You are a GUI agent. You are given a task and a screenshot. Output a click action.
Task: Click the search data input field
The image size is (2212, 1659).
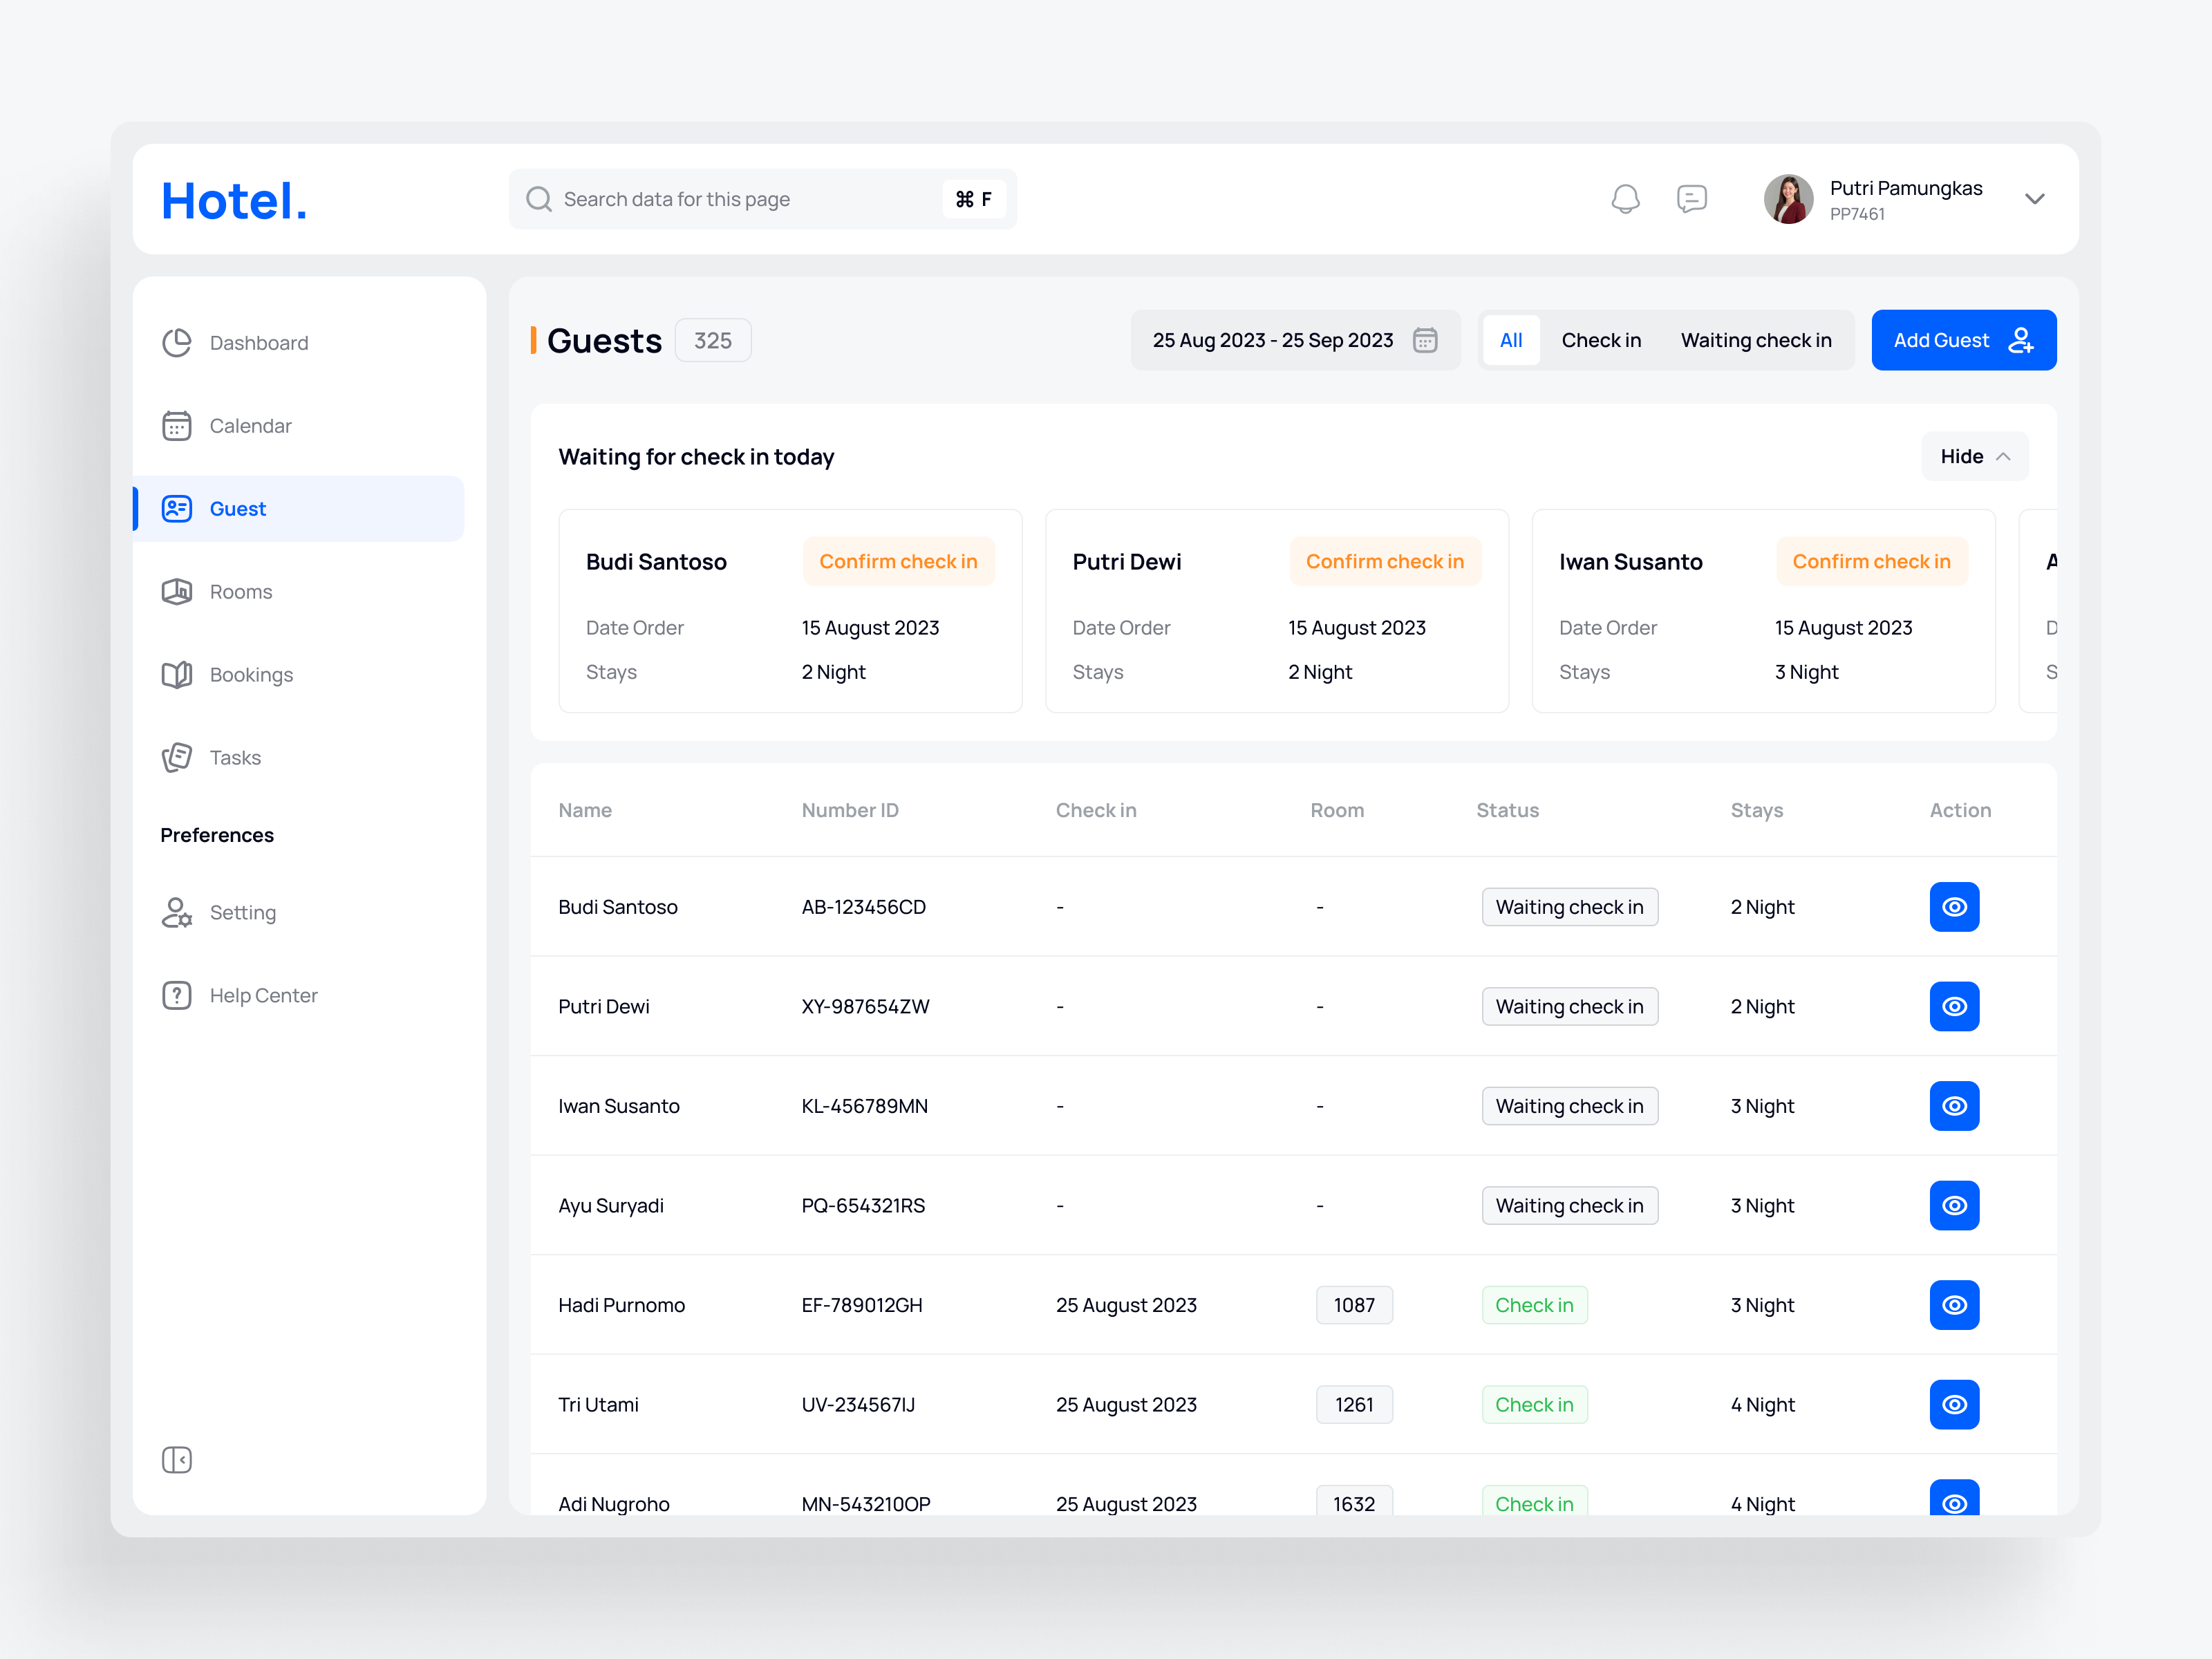[x=760, y=198]
